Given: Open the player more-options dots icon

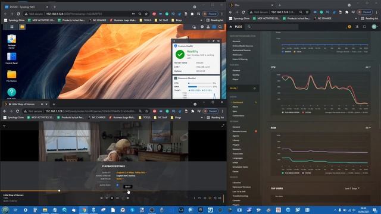Looking at the screenshot, I should 194,198.
